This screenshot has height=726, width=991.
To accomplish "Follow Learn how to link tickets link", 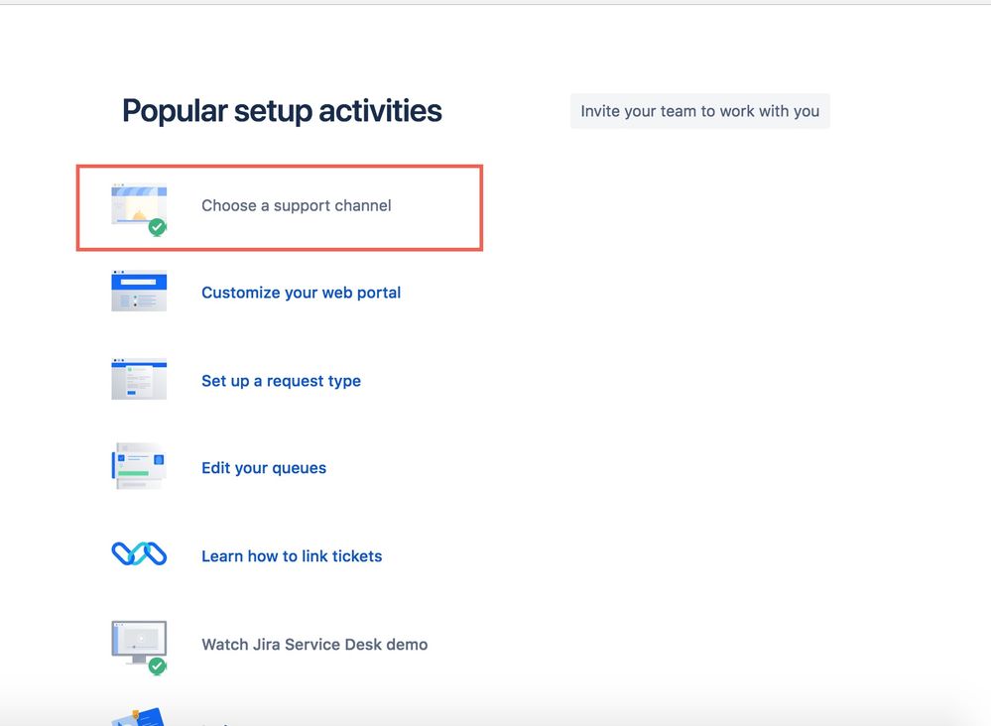I will [x=292, y=556].
